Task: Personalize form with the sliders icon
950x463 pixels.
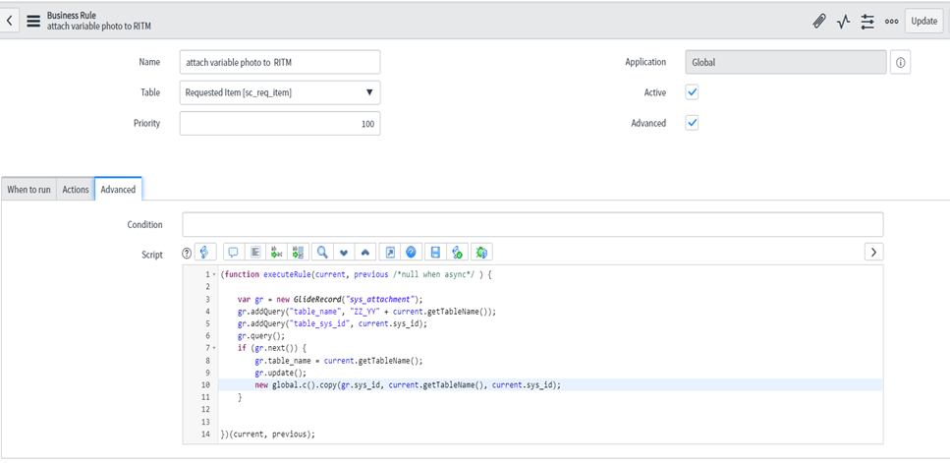Action: [x=867, y=22]
